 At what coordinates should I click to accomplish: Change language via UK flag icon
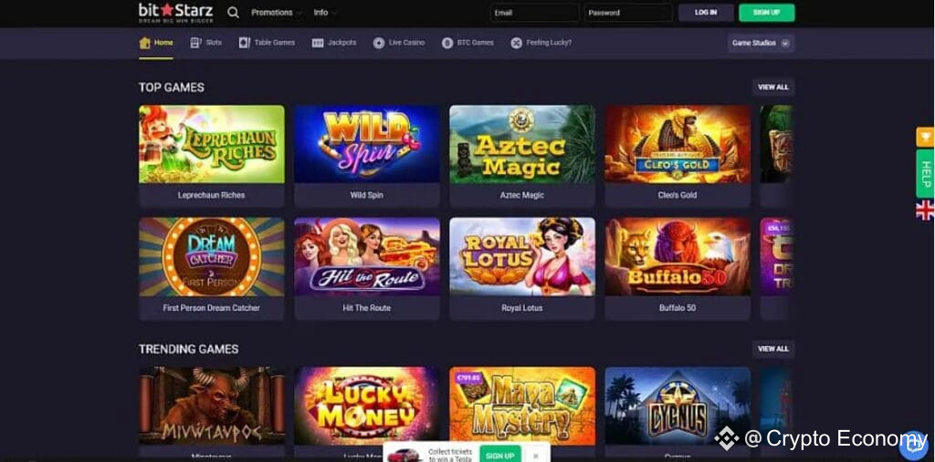[x=925, y=210]
